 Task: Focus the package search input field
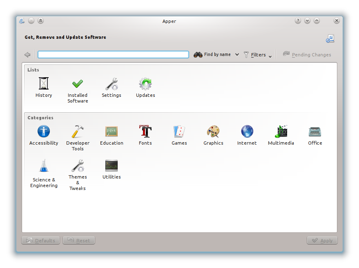pyautogui.click(x=113, y=54)
